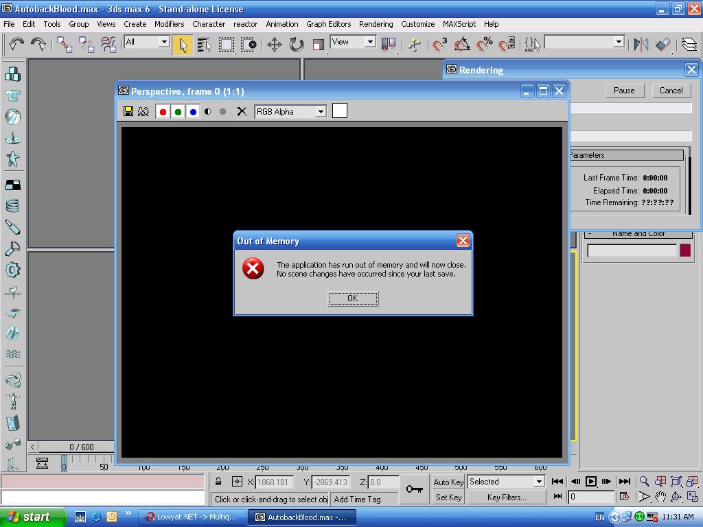This screenshot has width=703, height=527.
Task: Click the color swatch beside the channel dropdown
Action: (x=339, y=111)
